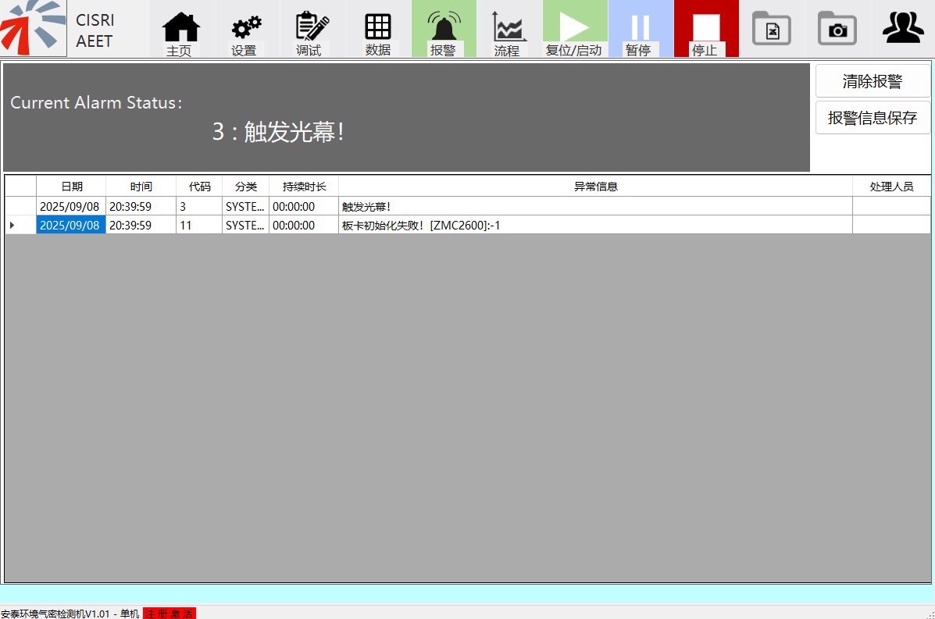This screenshot has height=619, width=935.
Task: Click empty 处理人员 cell of code 3 row
Action: (x=891, y=206)
